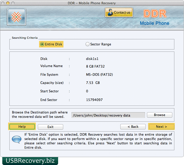This screenshot has height=165, width=184.
Task: Click the Mobile Phone heading text
Action: [155, 23]
